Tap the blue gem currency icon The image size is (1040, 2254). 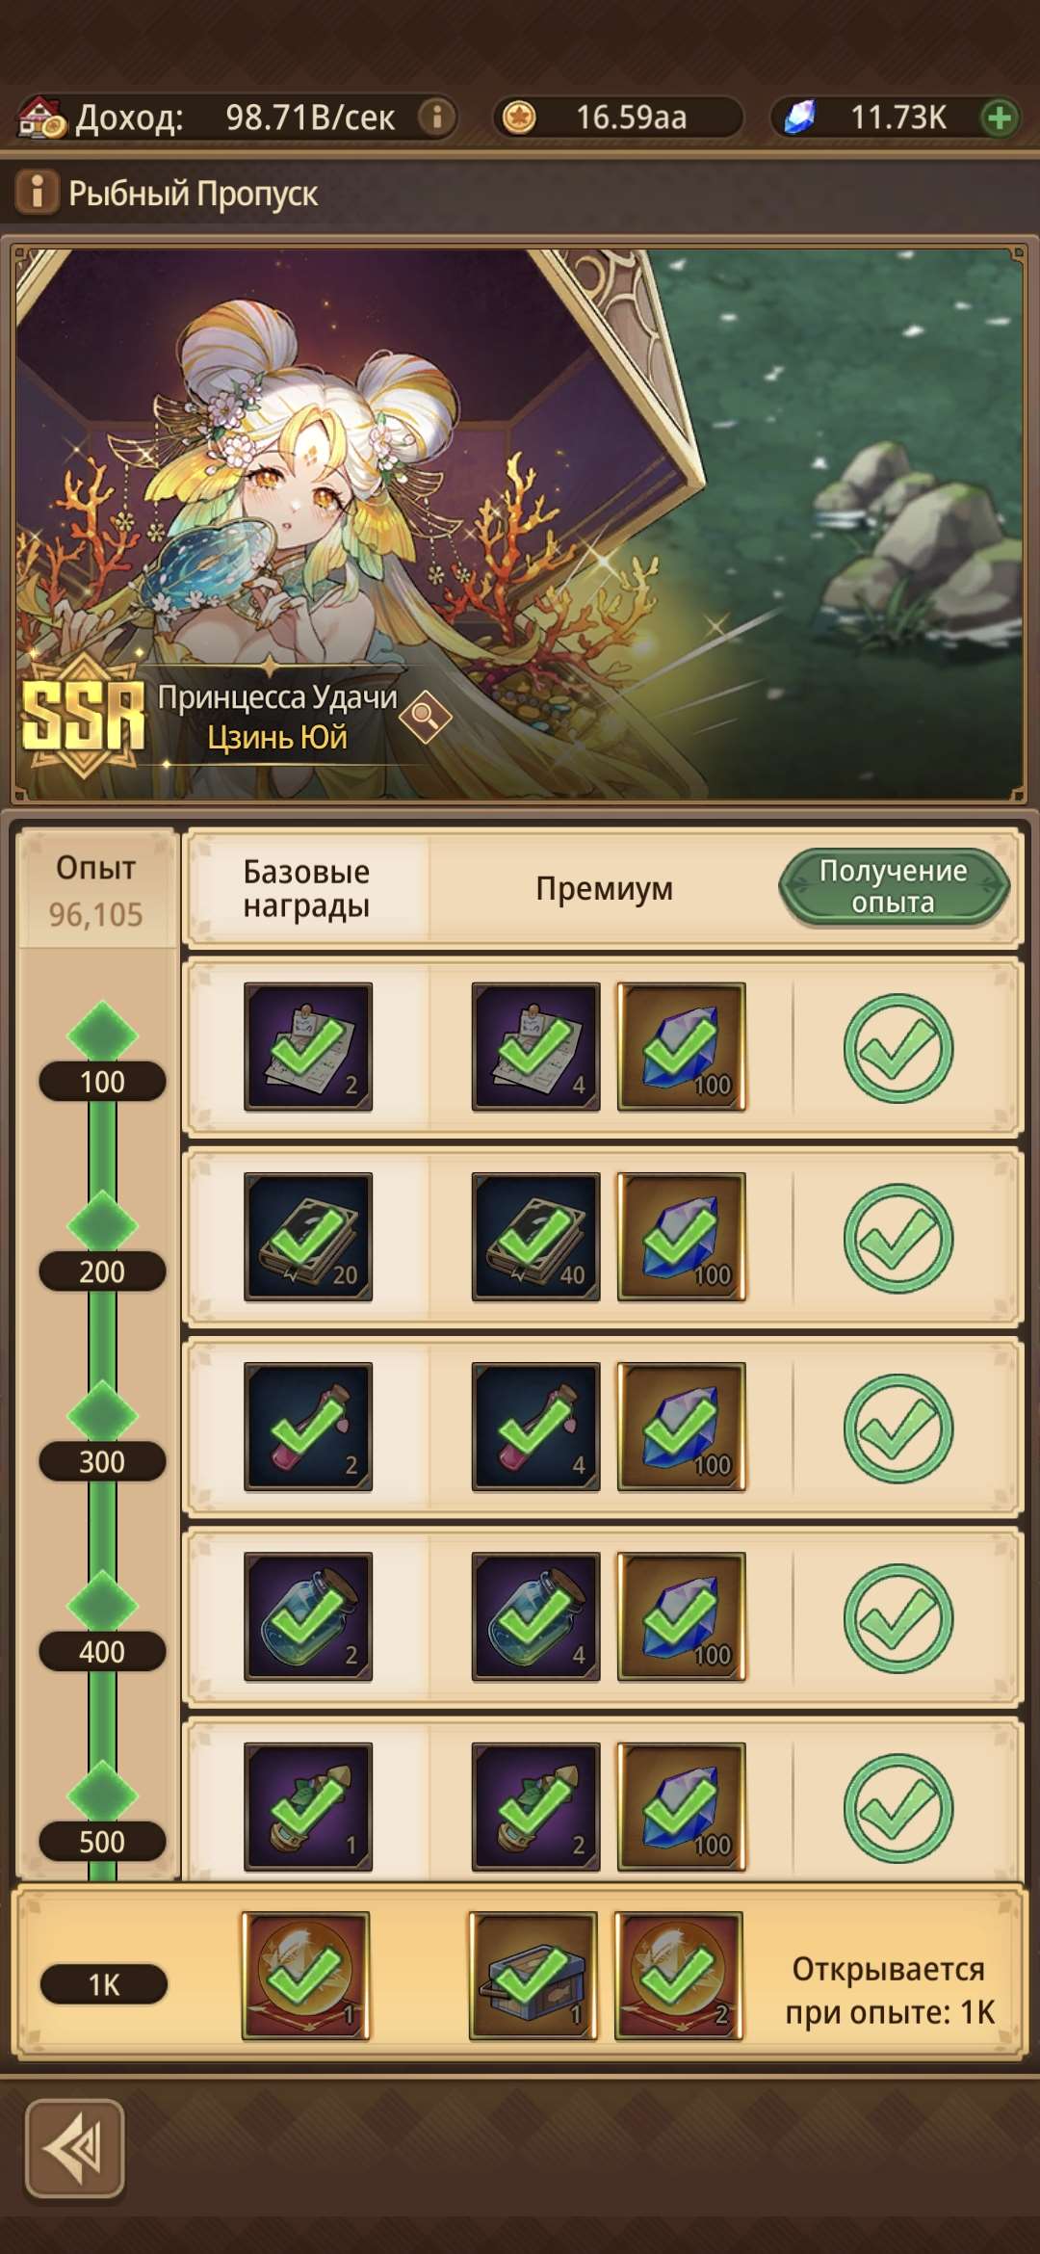[799, 118]
